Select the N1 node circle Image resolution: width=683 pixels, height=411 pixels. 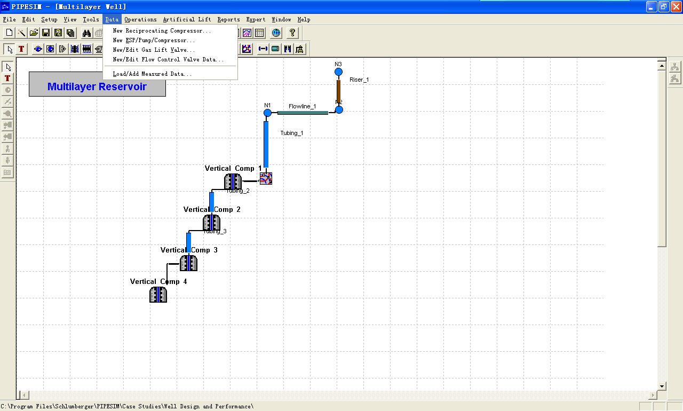(268, 113)
